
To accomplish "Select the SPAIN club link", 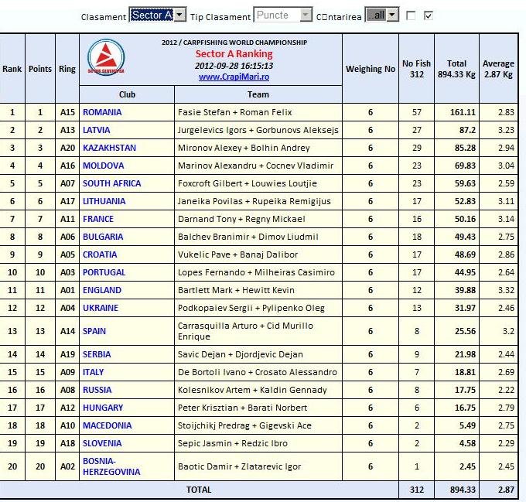I will 94,331.
